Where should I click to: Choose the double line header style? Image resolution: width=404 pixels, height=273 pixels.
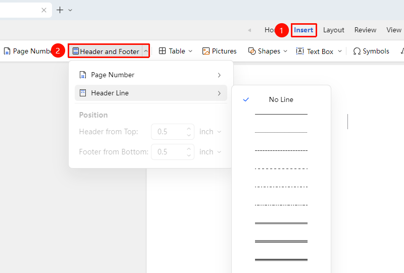click(281, 223)
